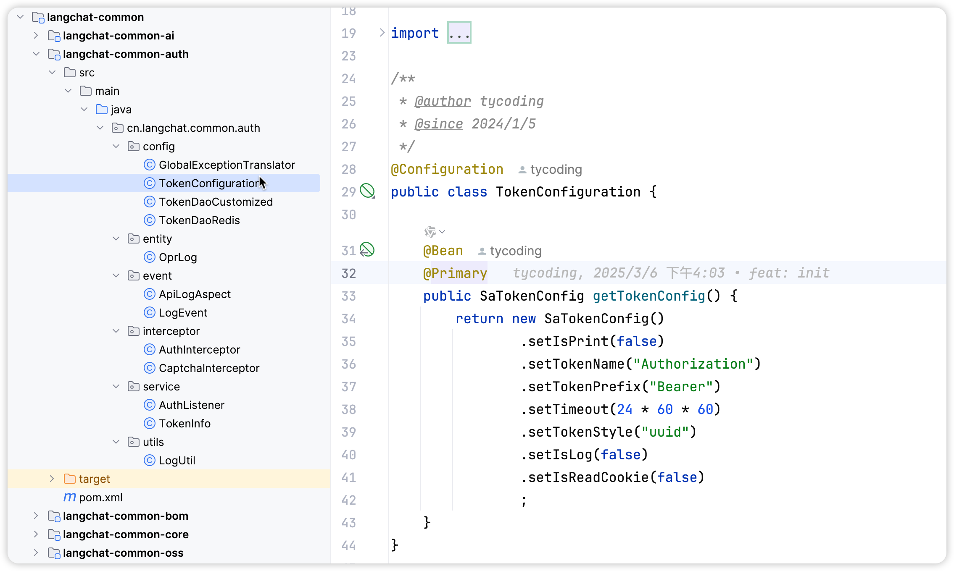Expand the langchat-common-ai module
The image size is (954, 571).
pyautogui.click(x=36, y=35)
